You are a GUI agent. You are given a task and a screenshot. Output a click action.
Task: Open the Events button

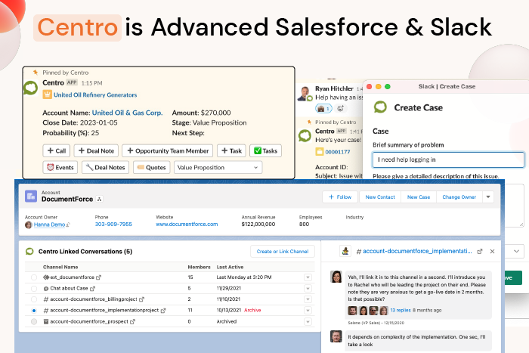click(60, 167)
